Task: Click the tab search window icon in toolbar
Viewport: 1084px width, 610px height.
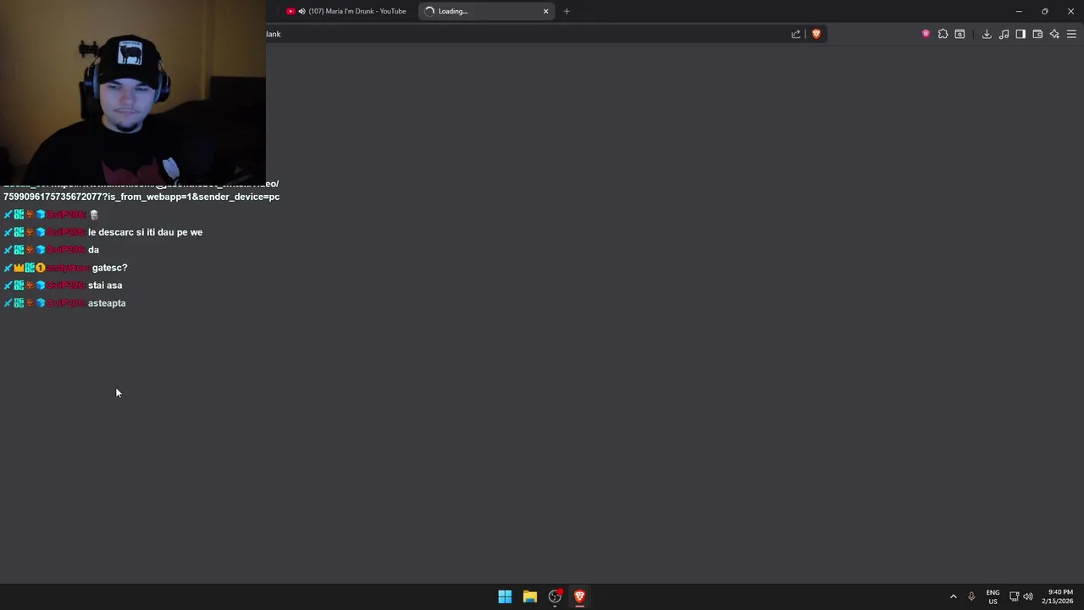Action: 960,34
